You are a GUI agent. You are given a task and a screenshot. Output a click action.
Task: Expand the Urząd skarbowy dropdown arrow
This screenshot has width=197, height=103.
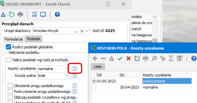[87, 31]
